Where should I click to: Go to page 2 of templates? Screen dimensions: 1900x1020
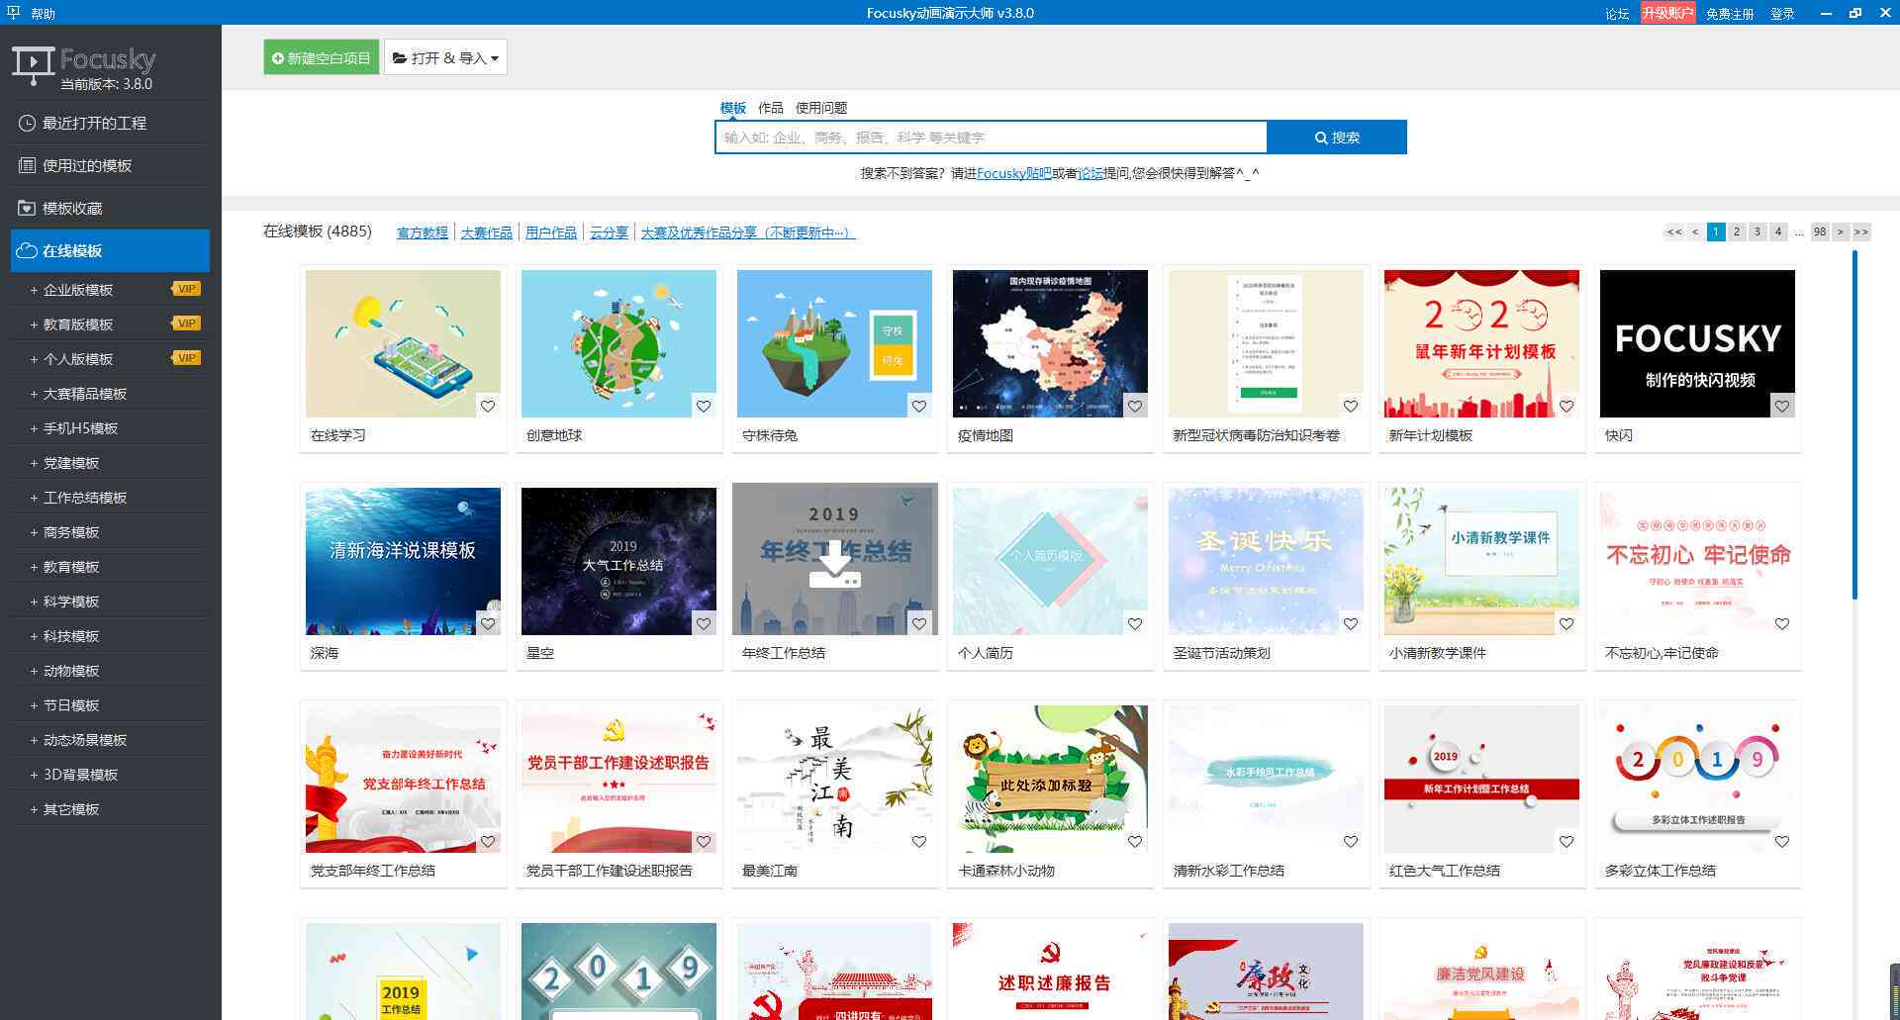tap(1737, 232)
